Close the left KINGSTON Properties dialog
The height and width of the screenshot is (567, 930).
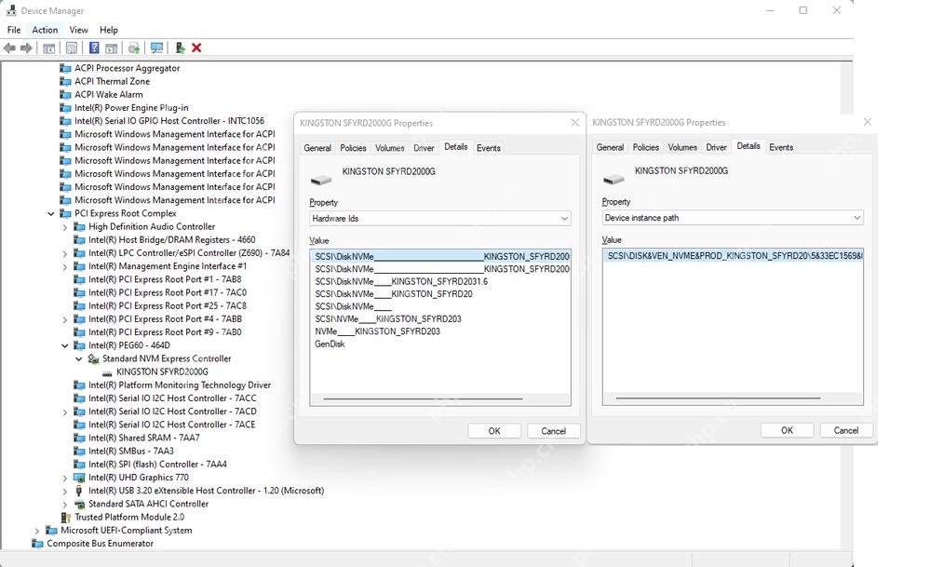coord(574,123)
